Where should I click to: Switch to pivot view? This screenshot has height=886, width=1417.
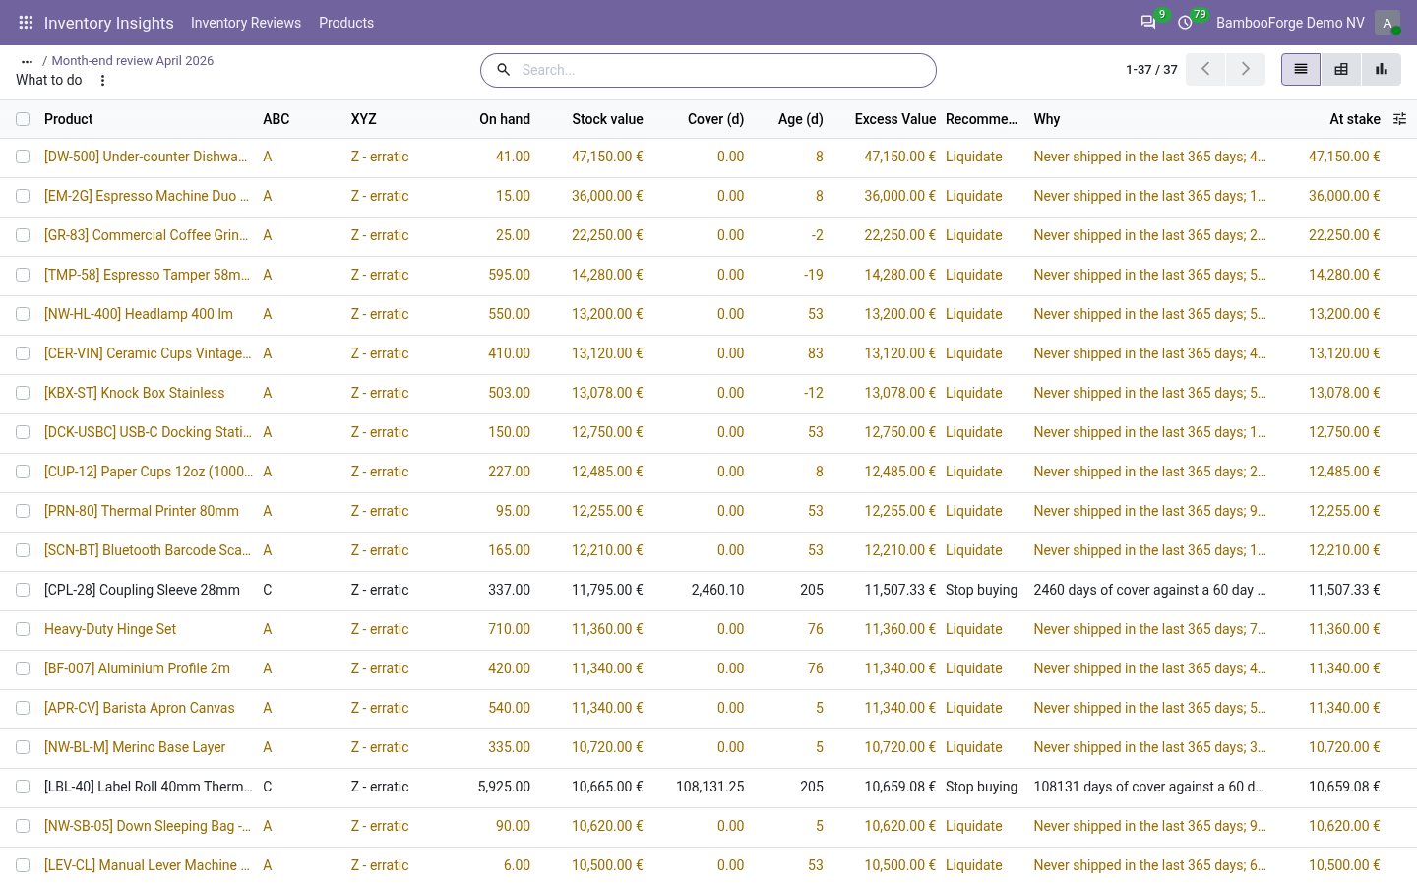(x=1341, y=69)
